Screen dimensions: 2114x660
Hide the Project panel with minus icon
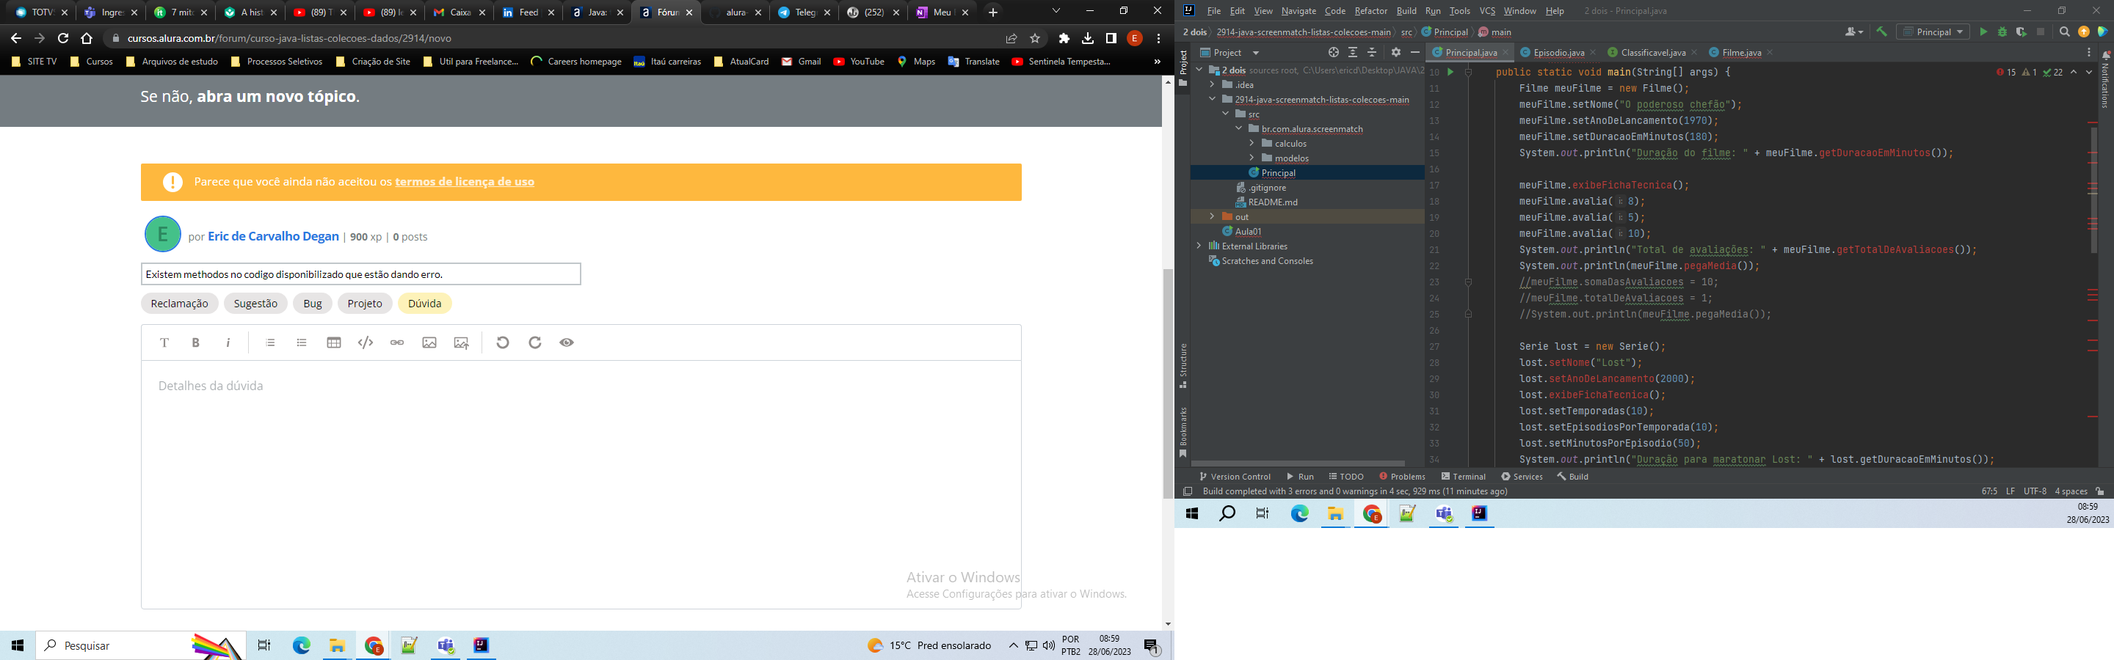click(1414, 53)
